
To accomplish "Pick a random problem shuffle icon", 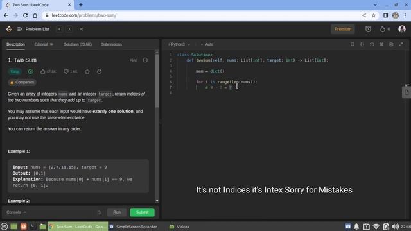I will click(82, 29).
